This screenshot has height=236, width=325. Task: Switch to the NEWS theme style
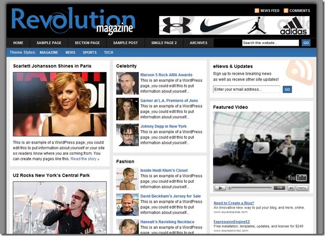pos(70,53)
